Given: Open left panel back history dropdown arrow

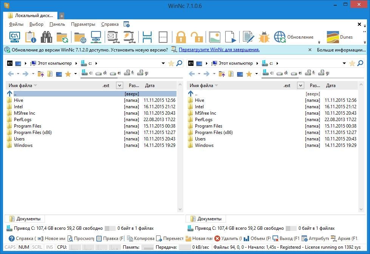Looking at the screenshot, I should [x=18, y=74].
